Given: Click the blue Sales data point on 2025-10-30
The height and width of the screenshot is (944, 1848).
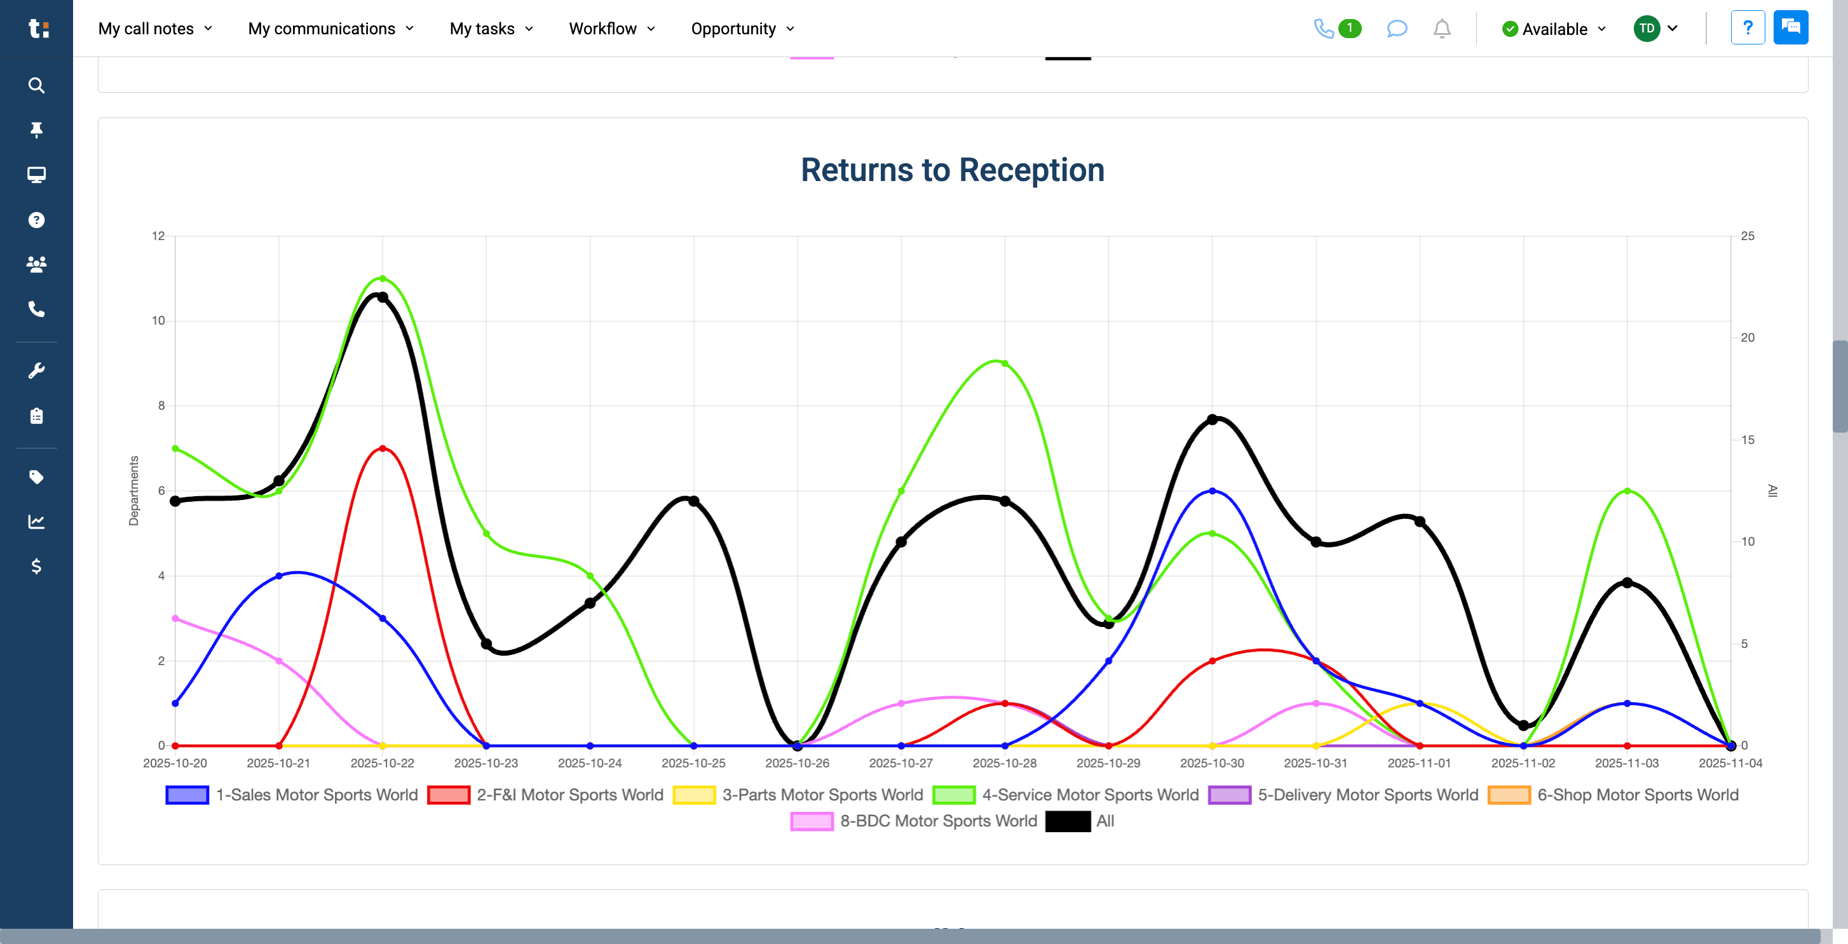Looking at the screenshot, I should 1213,490.
